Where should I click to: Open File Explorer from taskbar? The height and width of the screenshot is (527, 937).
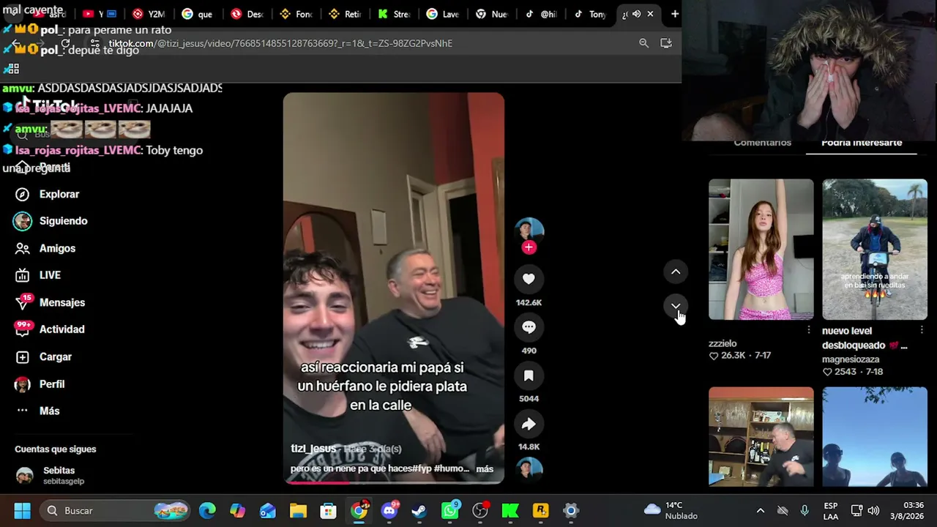click(298, 510)
